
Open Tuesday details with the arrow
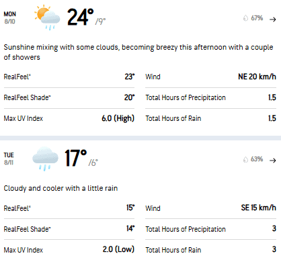(273, 161)
